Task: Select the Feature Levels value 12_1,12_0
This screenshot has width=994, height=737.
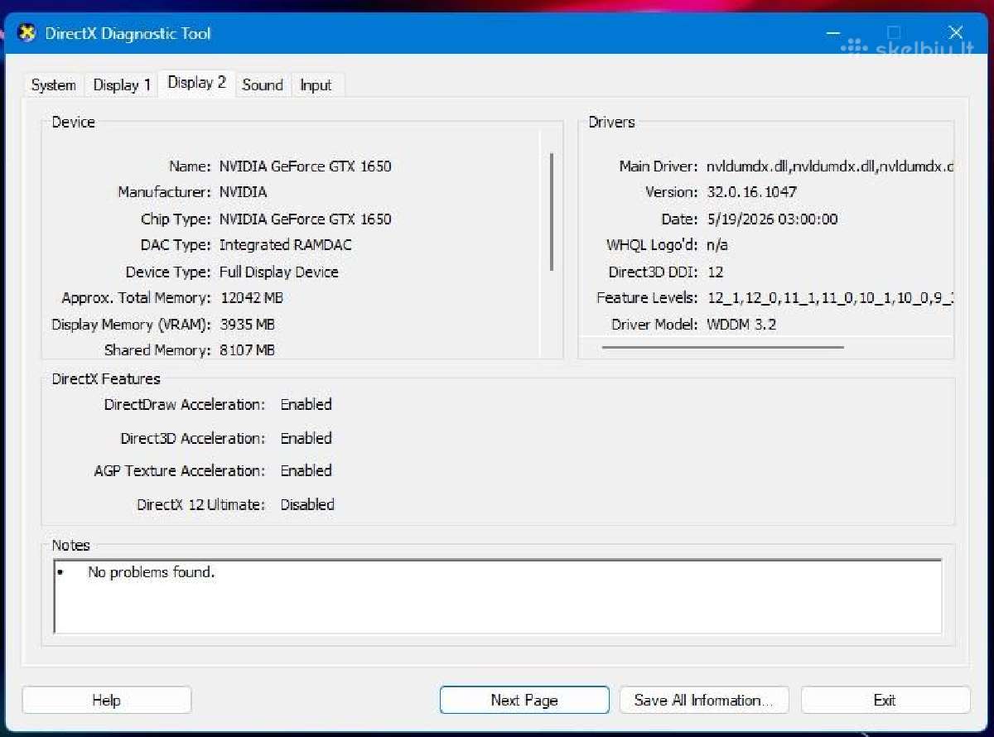Action: (x=830, y=298)
